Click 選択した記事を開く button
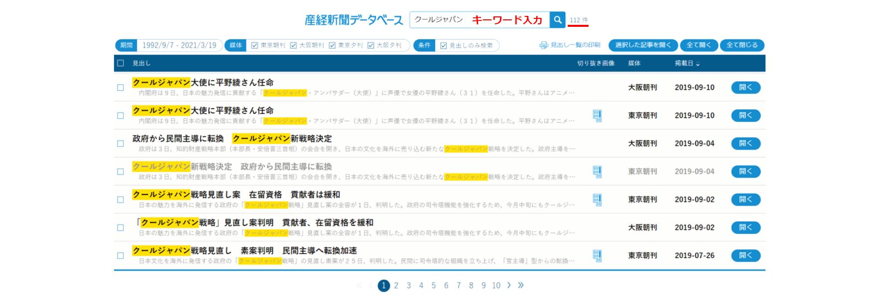 pyautogui.click(x=642, y=45)
